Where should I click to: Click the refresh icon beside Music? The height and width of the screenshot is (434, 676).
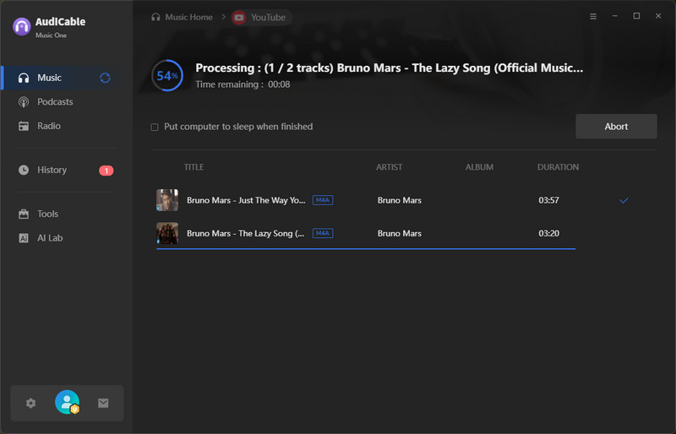105,78
